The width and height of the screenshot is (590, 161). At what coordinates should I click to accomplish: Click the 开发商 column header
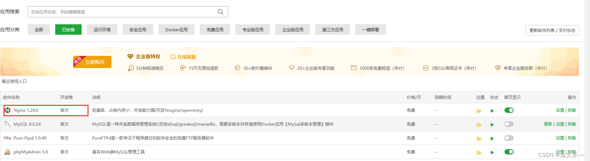66,98
